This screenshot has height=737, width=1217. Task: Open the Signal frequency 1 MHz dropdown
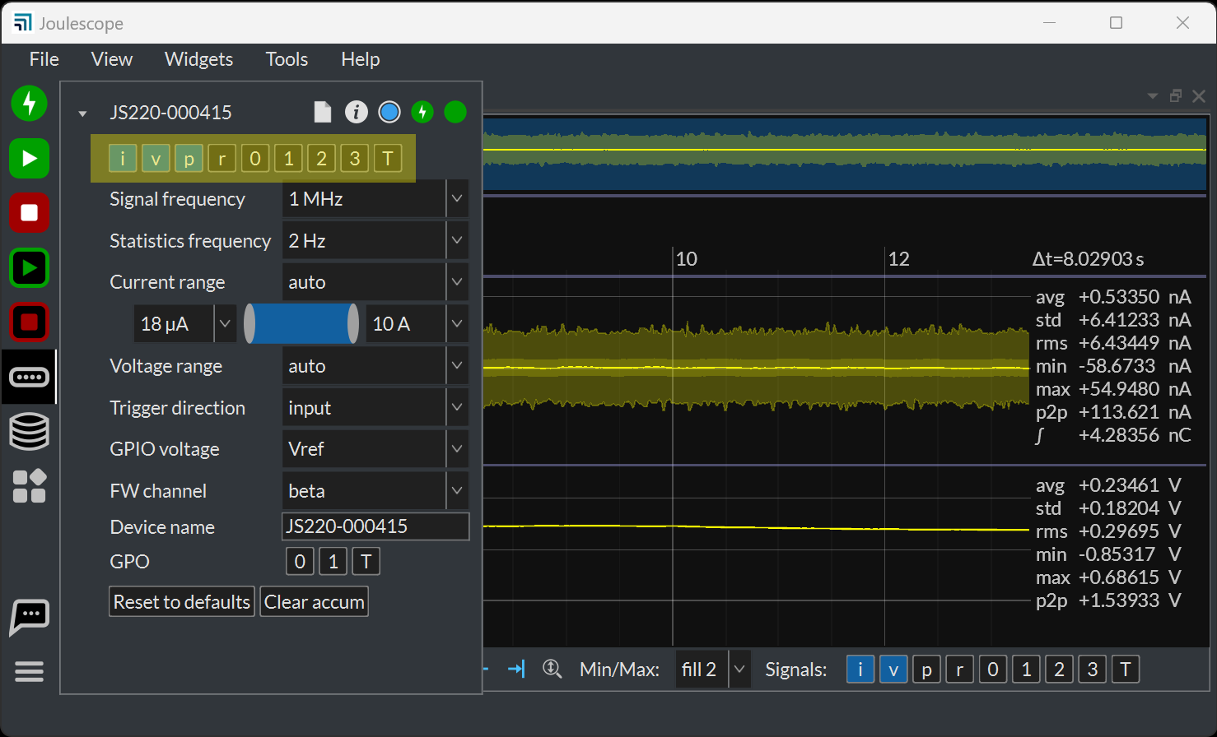(375, 199)
